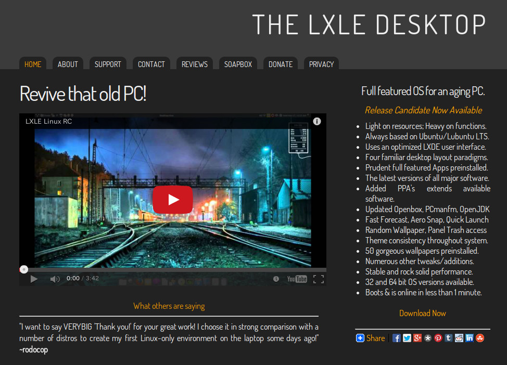The height and width of the screenshot is (365, 507).
Task: Open the What others are saying link
Action: coord(169,306)
